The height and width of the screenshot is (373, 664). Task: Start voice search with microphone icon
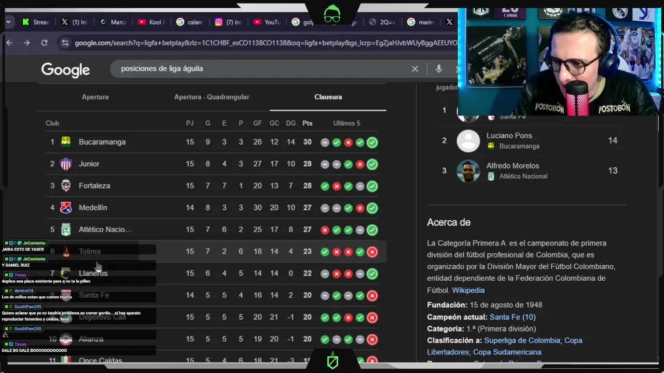point(439,68)
